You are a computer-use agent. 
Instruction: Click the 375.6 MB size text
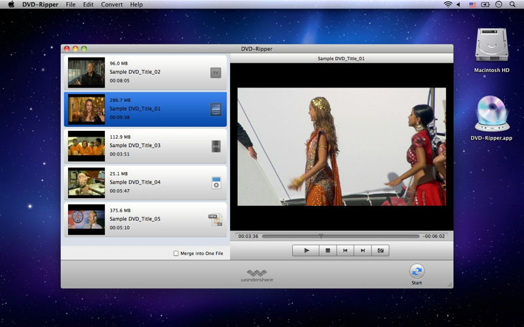[121, 210]
